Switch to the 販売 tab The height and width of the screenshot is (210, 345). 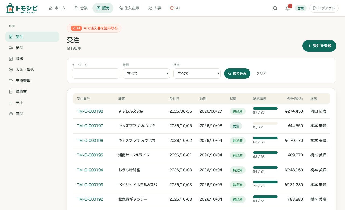tap(103, 8)
